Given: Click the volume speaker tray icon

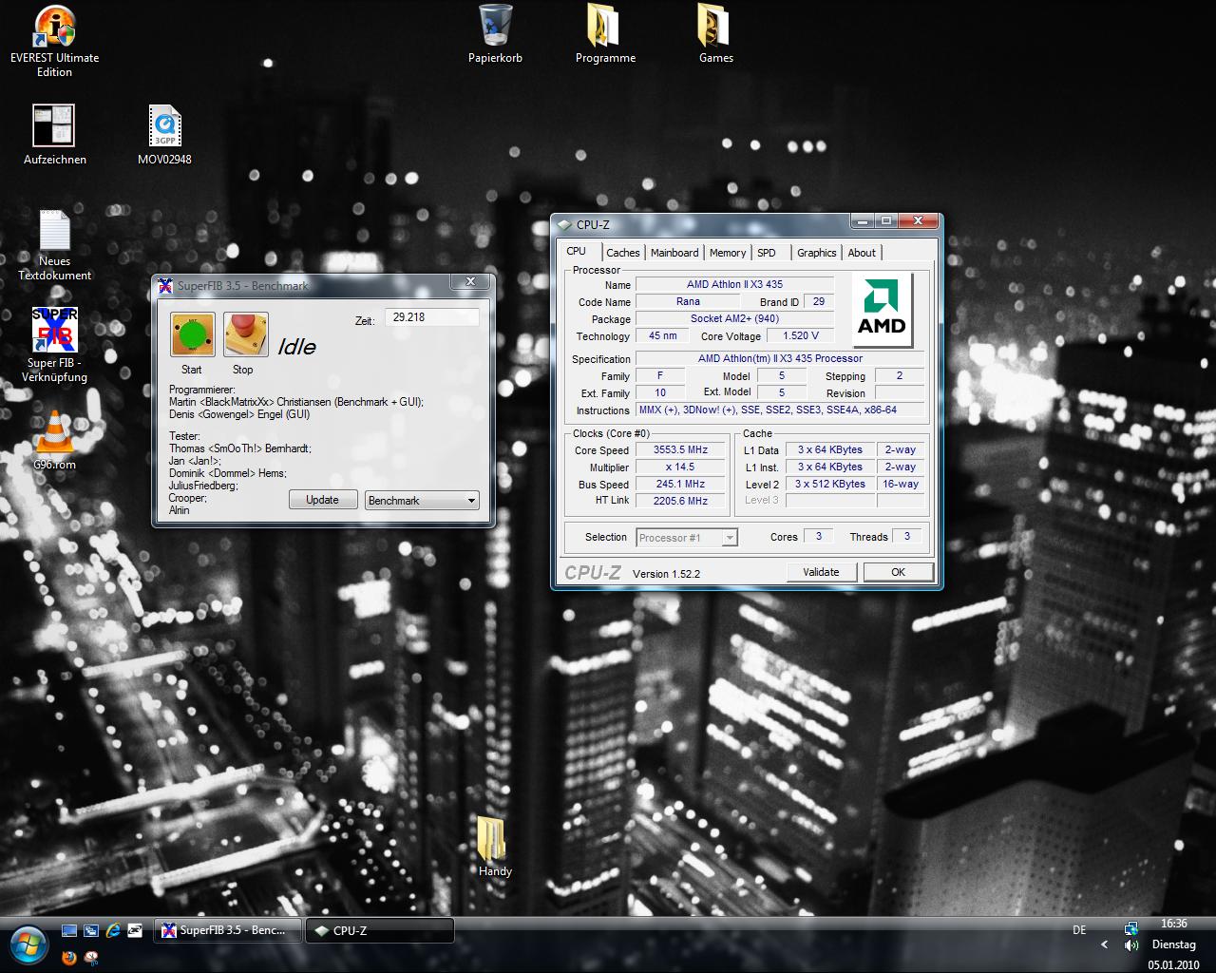Looking at the screenshot, I should pyautogui.click(x=1130, y=944).
